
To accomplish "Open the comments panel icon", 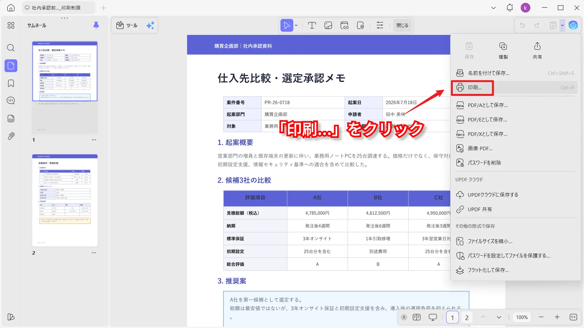I will coord(11,101).
